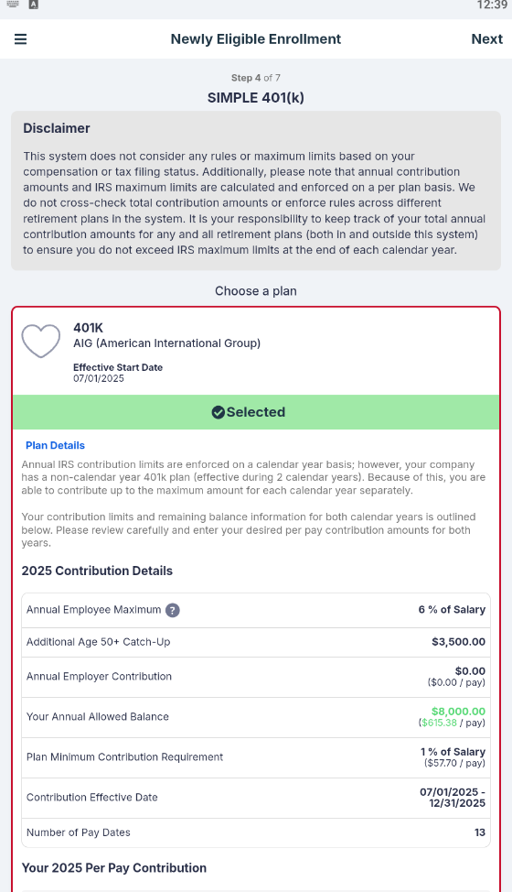Tap the input method A icon
Screen dimensions: 512x892
click(34, 5)
